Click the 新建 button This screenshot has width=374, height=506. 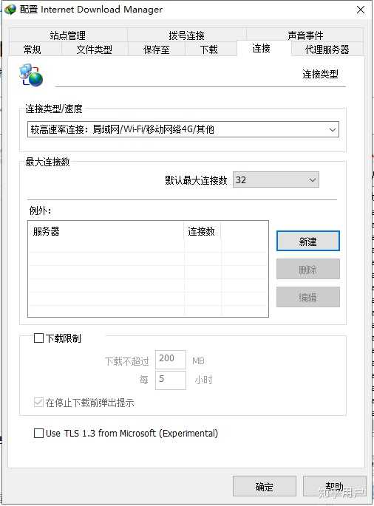(x=308, y=241)
